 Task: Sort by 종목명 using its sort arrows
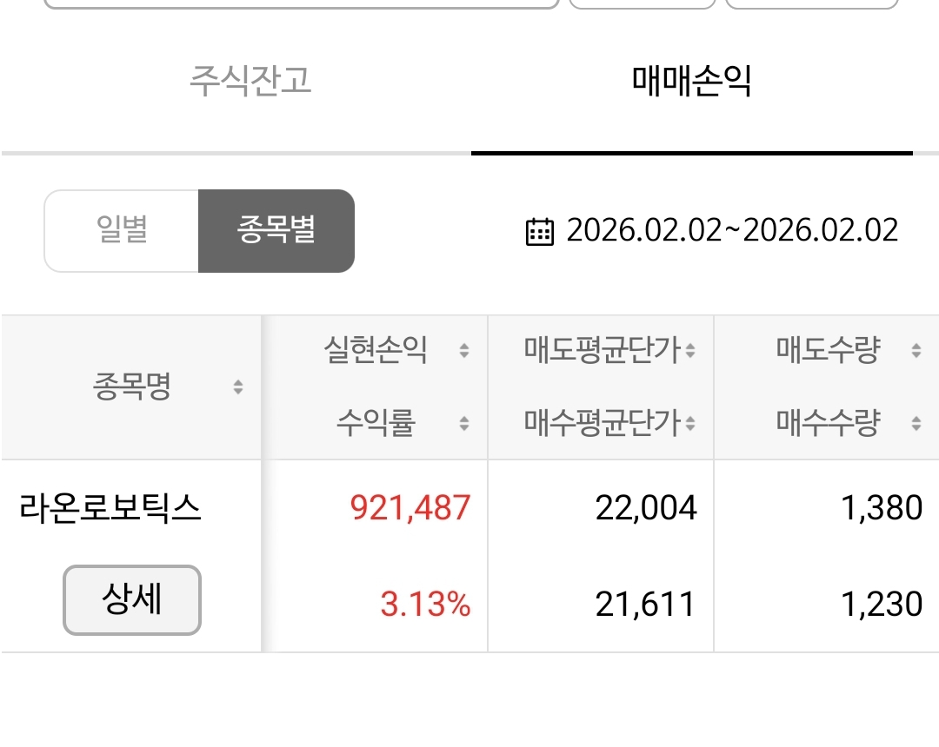(238, 387)
